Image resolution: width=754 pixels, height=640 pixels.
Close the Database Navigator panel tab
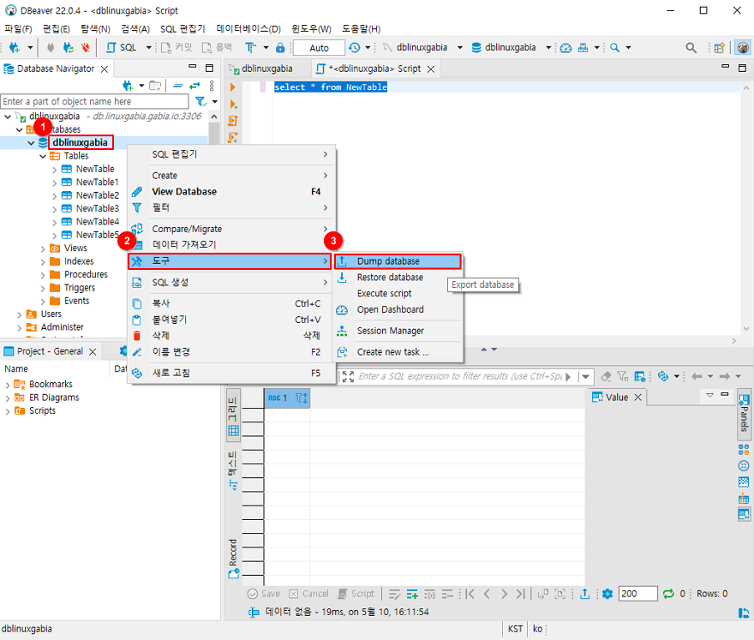(105, 69)
